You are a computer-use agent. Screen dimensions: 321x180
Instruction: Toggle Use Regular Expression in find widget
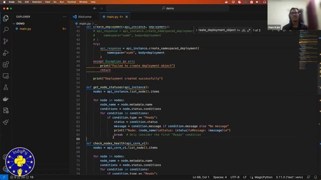249,30
